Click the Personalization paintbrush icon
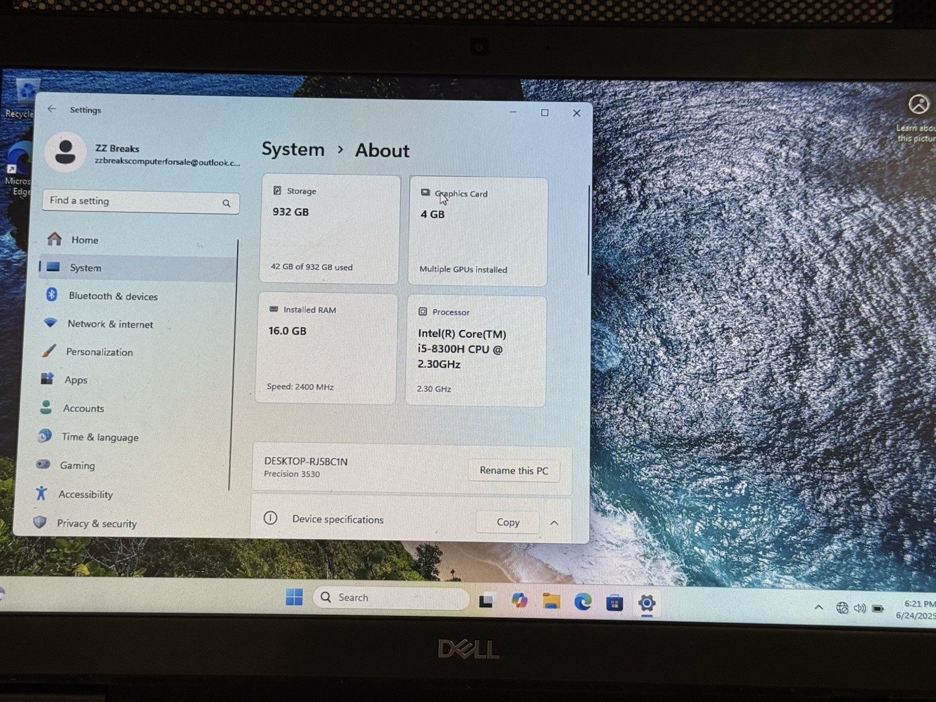 click(x=49, y=351)
